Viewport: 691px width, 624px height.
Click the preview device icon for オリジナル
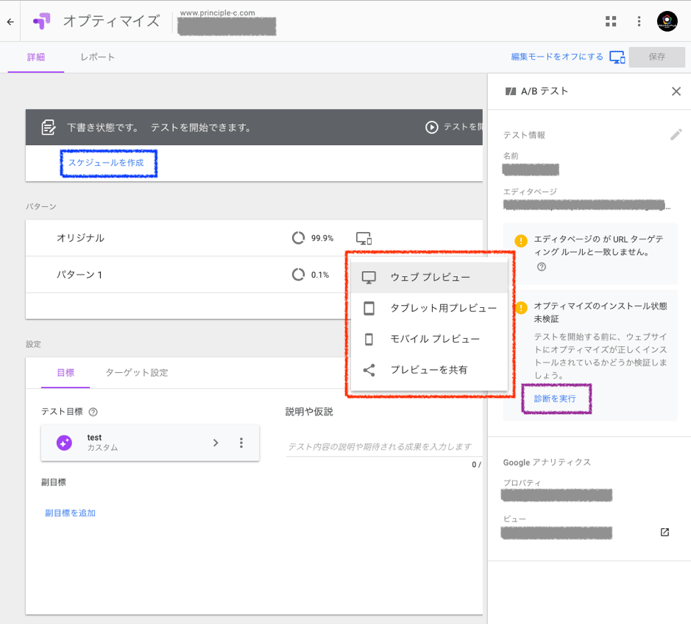pyautogui.click(x=364, y=238)
